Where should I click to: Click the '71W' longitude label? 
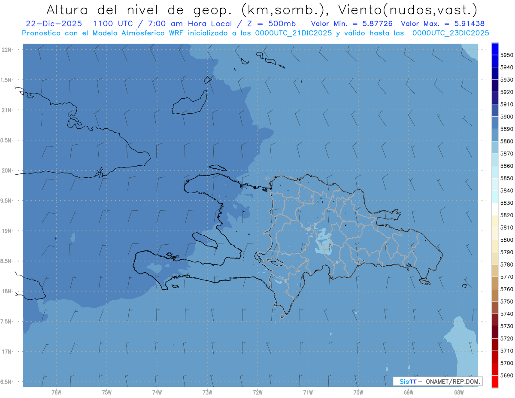[308, 392]
